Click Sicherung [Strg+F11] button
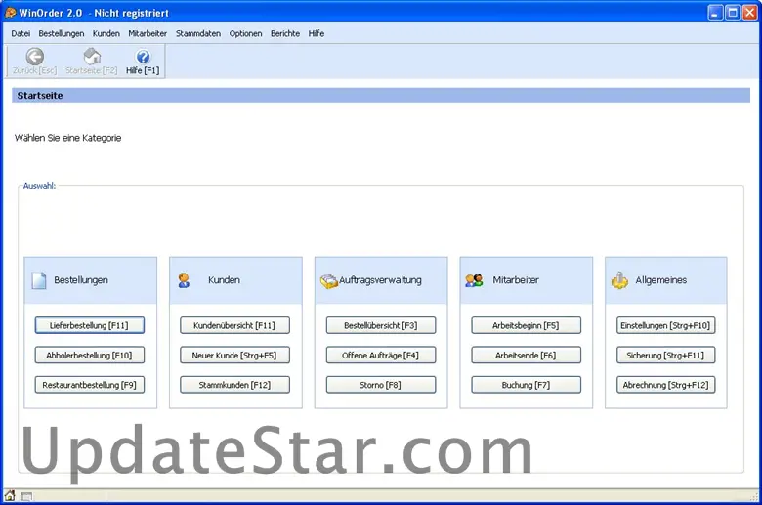 (x=666, y=356)
